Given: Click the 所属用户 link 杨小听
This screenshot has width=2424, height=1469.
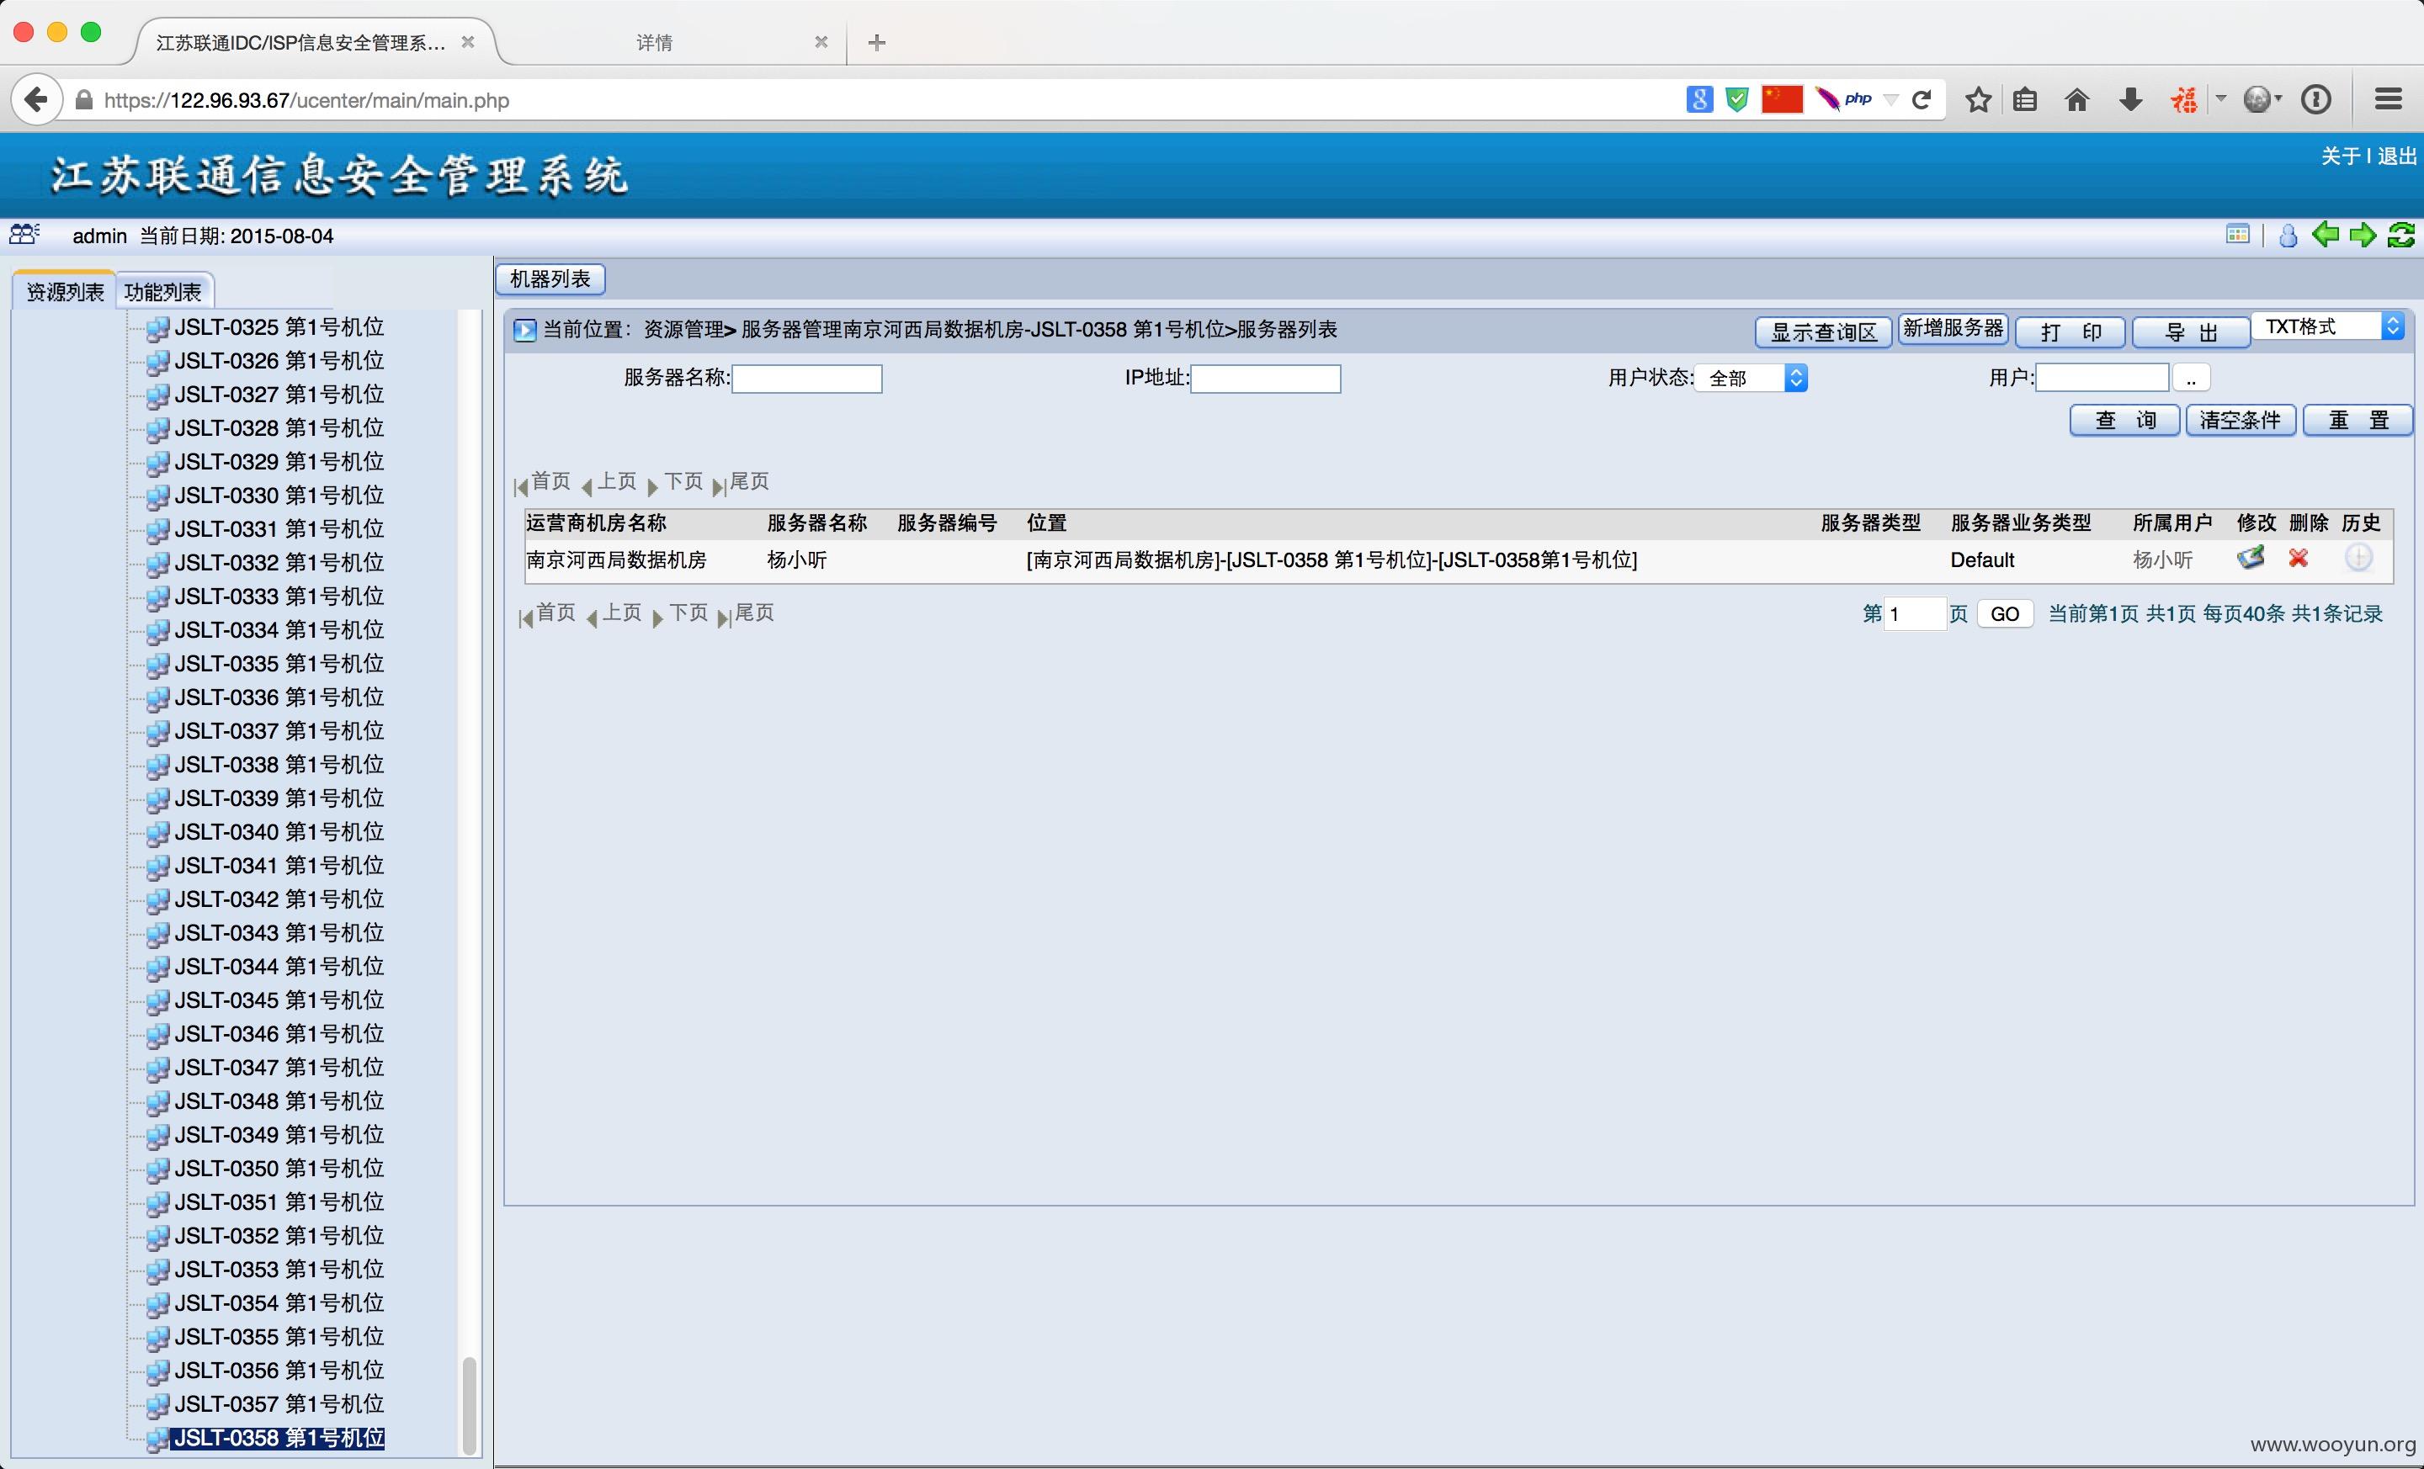Looking at the screenshot, I should click(2162, 559).
